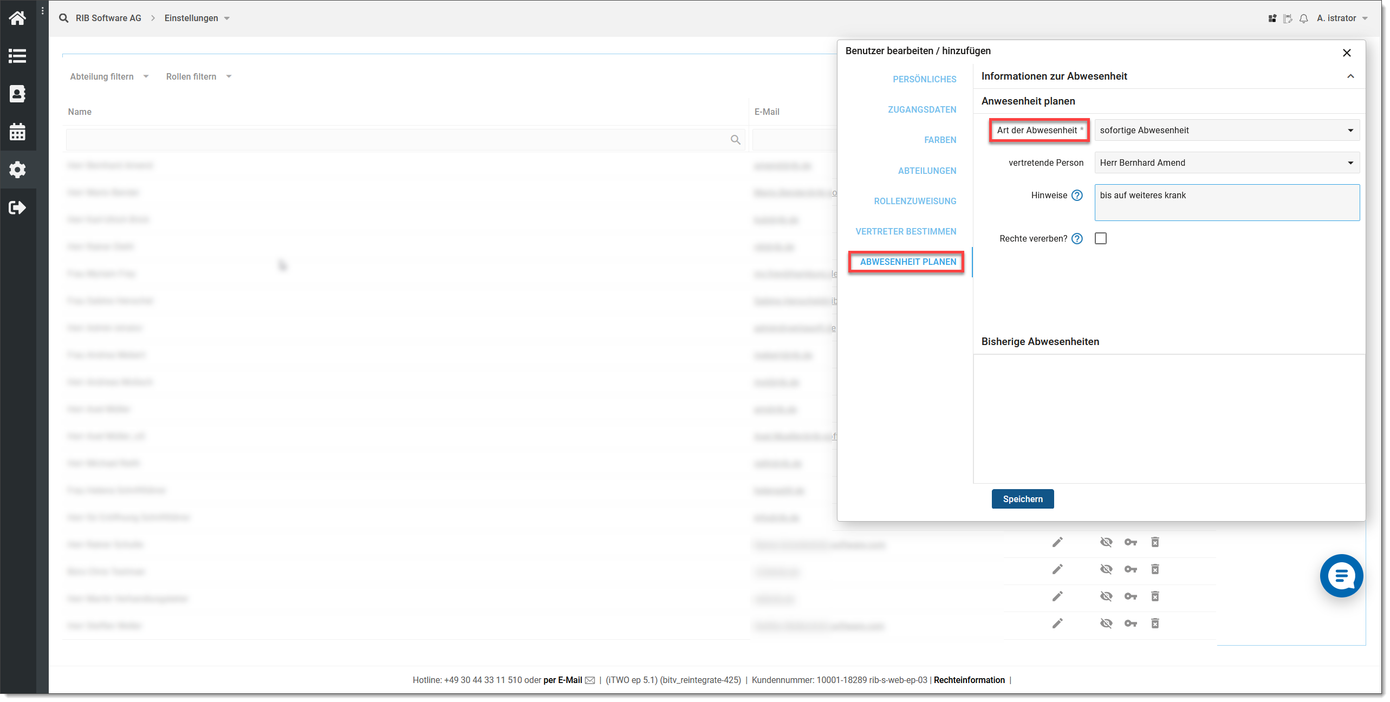This screenshot has width=1390, height=702.
Task: Click the 'Speichern' save button
Action: [1022, 499]
